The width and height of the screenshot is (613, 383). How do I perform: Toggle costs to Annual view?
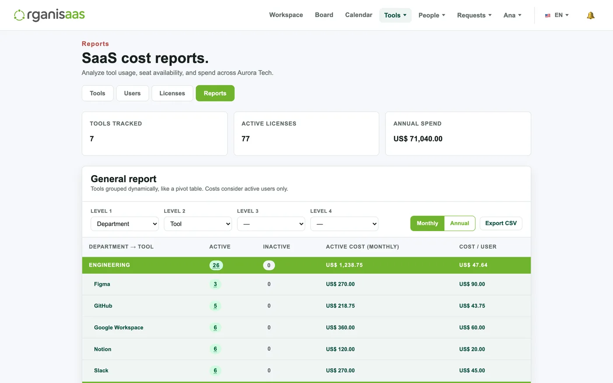(459, 223)
